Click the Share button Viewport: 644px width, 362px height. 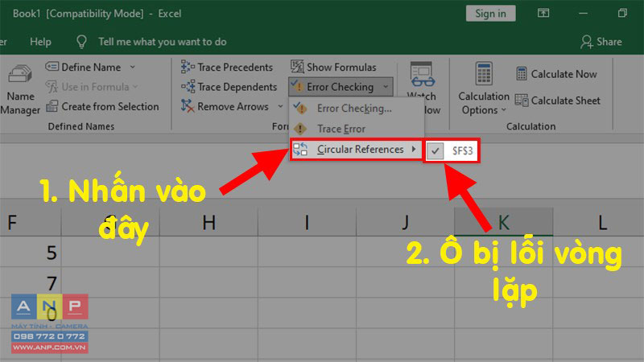[601, 42]
